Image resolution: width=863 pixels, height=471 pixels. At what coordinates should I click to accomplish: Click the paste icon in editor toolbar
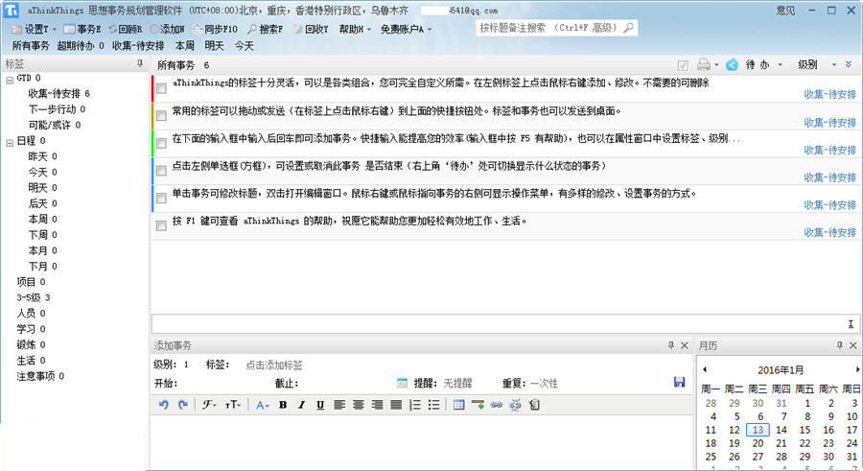[534, 405]
